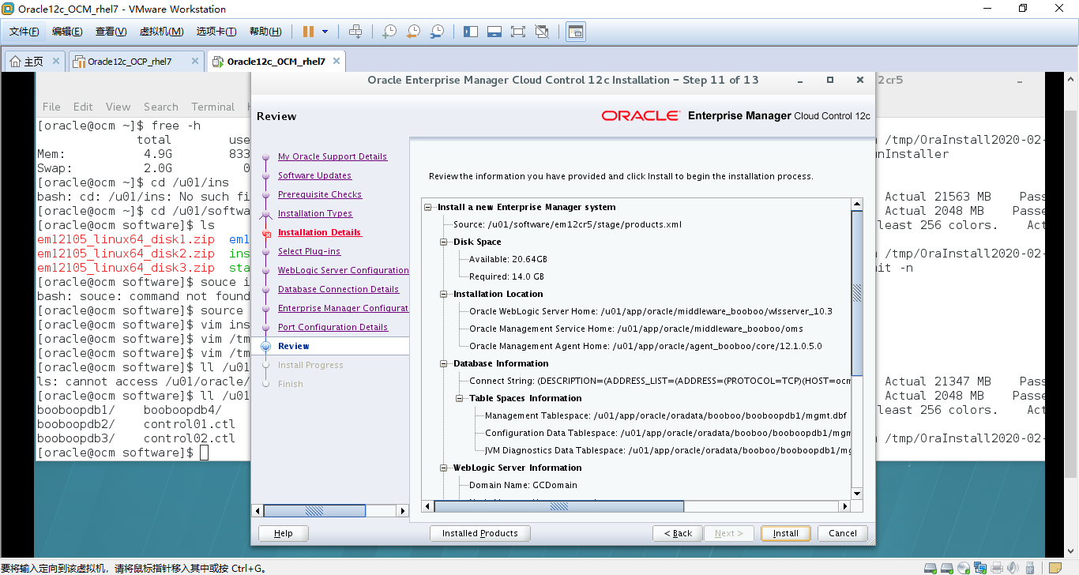This screenshot has width=1079, height=575.
Task: Click the Help button
Action: pyautogui.click(x=284, y=533)
